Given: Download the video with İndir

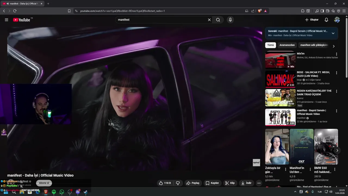Looking at the screenshot, I should [x=246, y=183].
